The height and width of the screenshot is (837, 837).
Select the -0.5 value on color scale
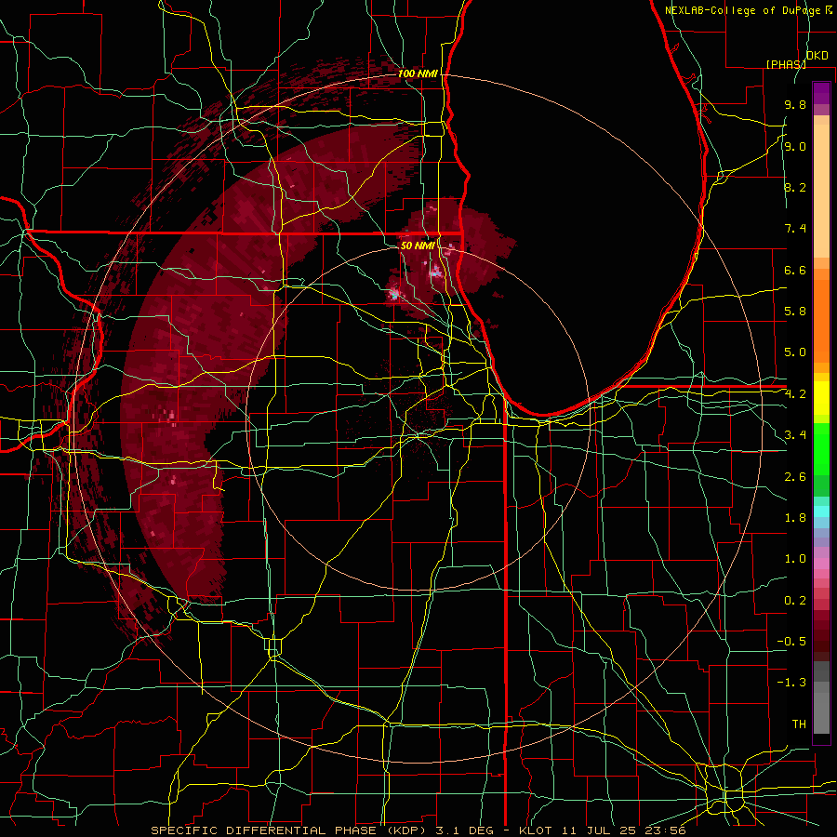(x=791, y=642)
